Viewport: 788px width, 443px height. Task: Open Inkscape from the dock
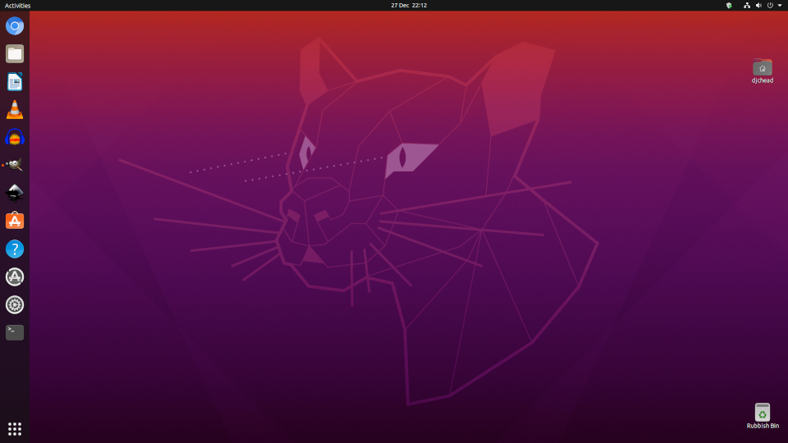[15, 194]
